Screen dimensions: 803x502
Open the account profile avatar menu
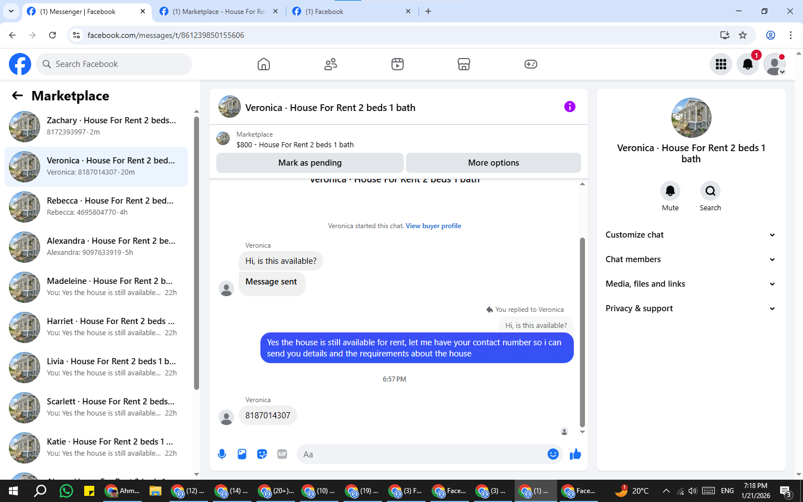point(775,64)
